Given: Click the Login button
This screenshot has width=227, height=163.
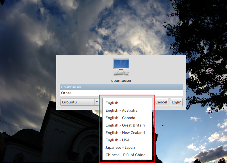Looking at the screenshot, I should point(176,102).
